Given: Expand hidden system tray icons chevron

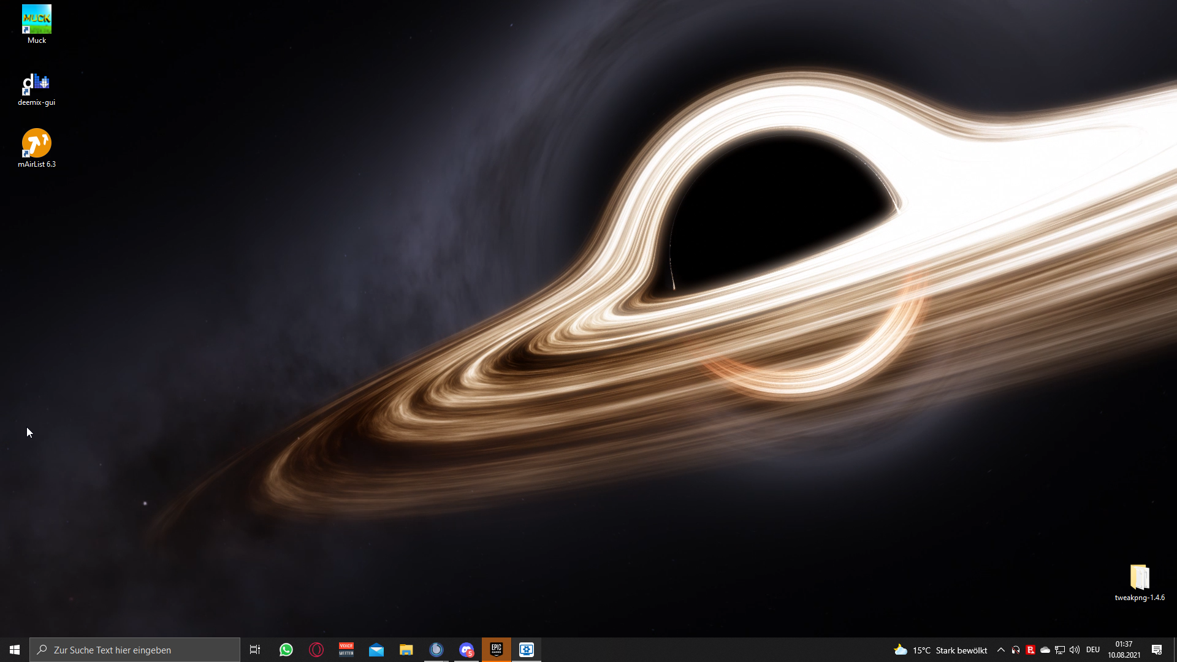Looking at the screenshot, I should [1001, 650].
